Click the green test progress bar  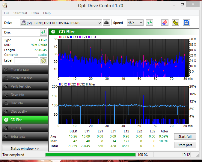point(91,155)
